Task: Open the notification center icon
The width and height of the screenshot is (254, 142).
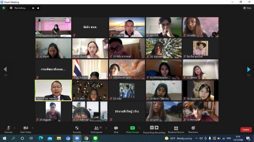Action: 248,138
